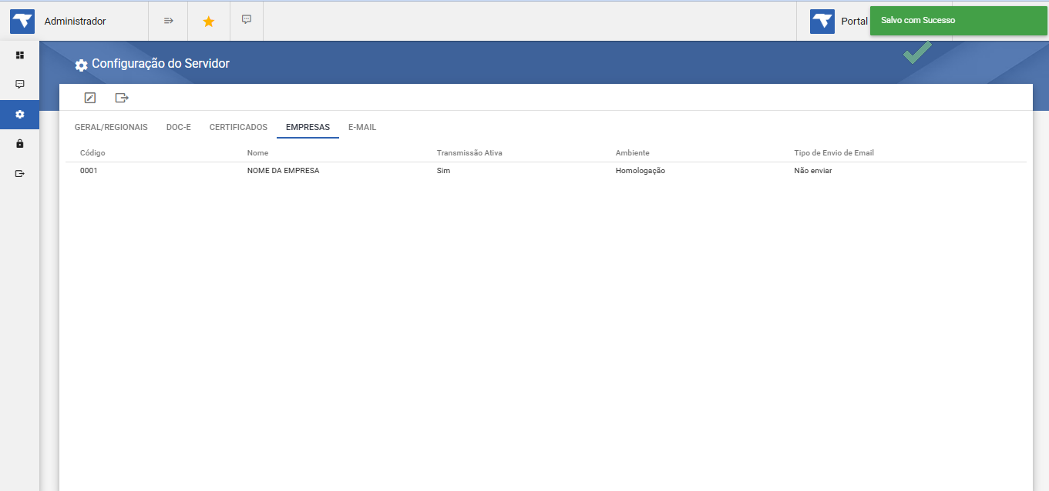Click the Nome column header
Image resolution: width=1049 pixels, height=491 pixels.
[257, 153]
